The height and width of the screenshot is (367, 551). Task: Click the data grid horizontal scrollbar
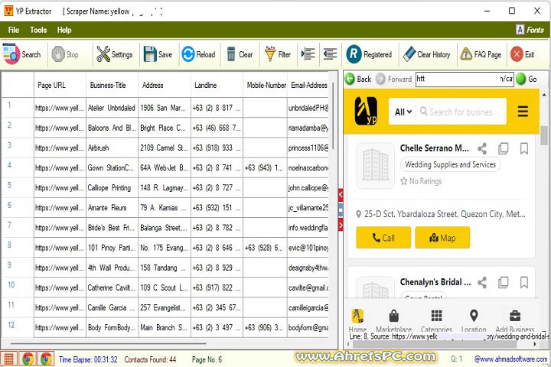point(108,343)
